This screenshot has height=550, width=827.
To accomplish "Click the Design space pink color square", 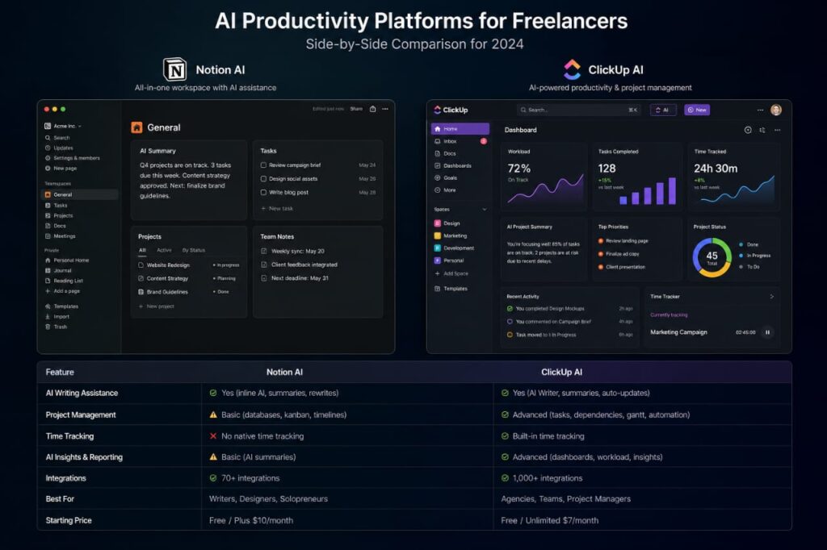I will [437, 223].
